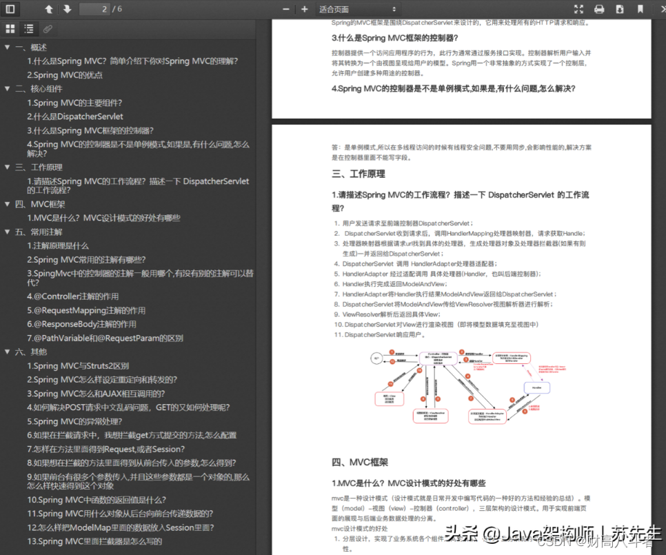Zoom in on the document
Viewport: 666px width, 555px height.
tap(304, 9)
